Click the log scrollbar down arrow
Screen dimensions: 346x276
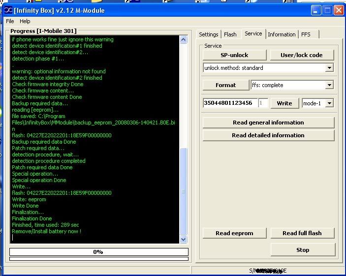pos(184,239)
